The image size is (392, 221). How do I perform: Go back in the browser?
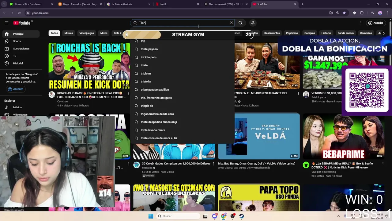click(4, 13)
